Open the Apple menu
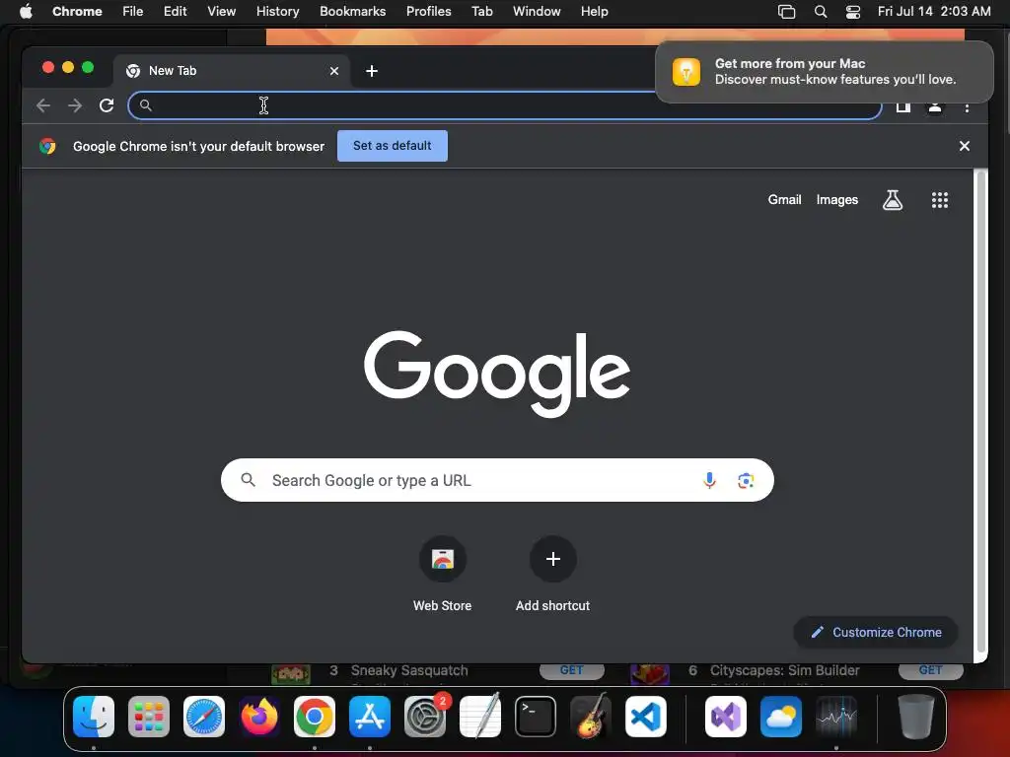The height and width of the screenshot is (757, 1010). (26, 12)
